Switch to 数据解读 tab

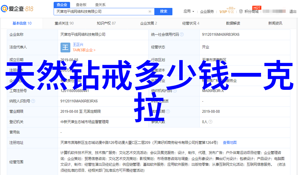click(x=233, y=23)
